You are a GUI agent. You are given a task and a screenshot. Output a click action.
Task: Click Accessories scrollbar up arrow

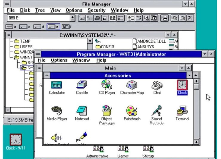coord(196,82)
